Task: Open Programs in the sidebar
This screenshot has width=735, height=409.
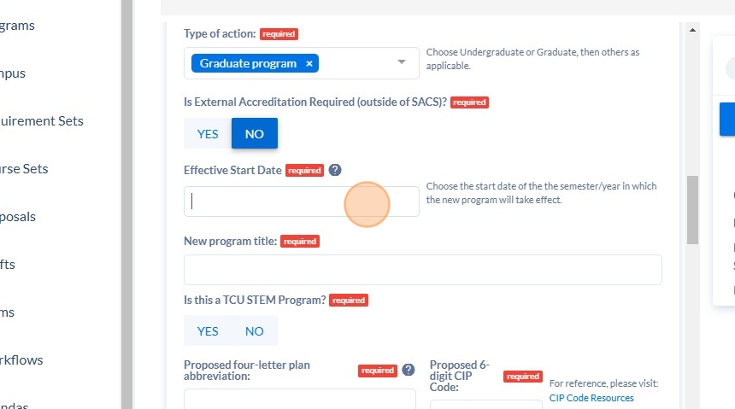Action: coord(17,26)
